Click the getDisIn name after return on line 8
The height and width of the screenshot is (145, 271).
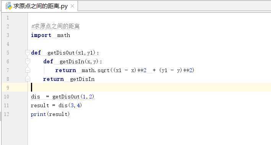(82, 79)
